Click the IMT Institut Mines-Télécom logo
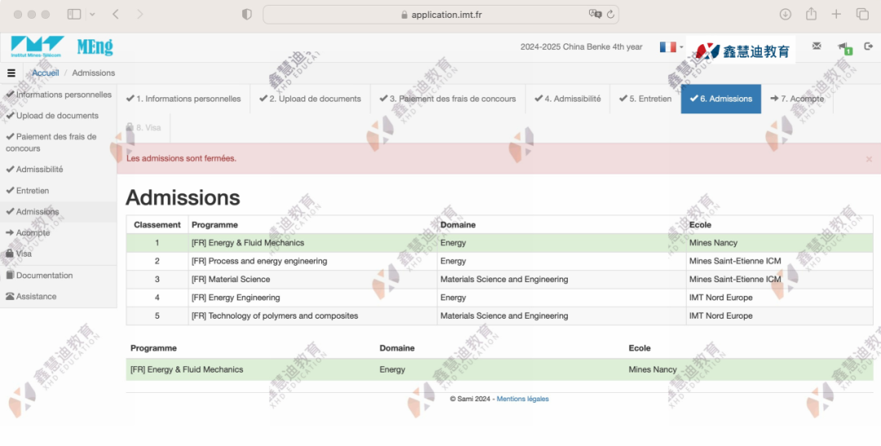881x446 pixels. (x=37, y=46)
